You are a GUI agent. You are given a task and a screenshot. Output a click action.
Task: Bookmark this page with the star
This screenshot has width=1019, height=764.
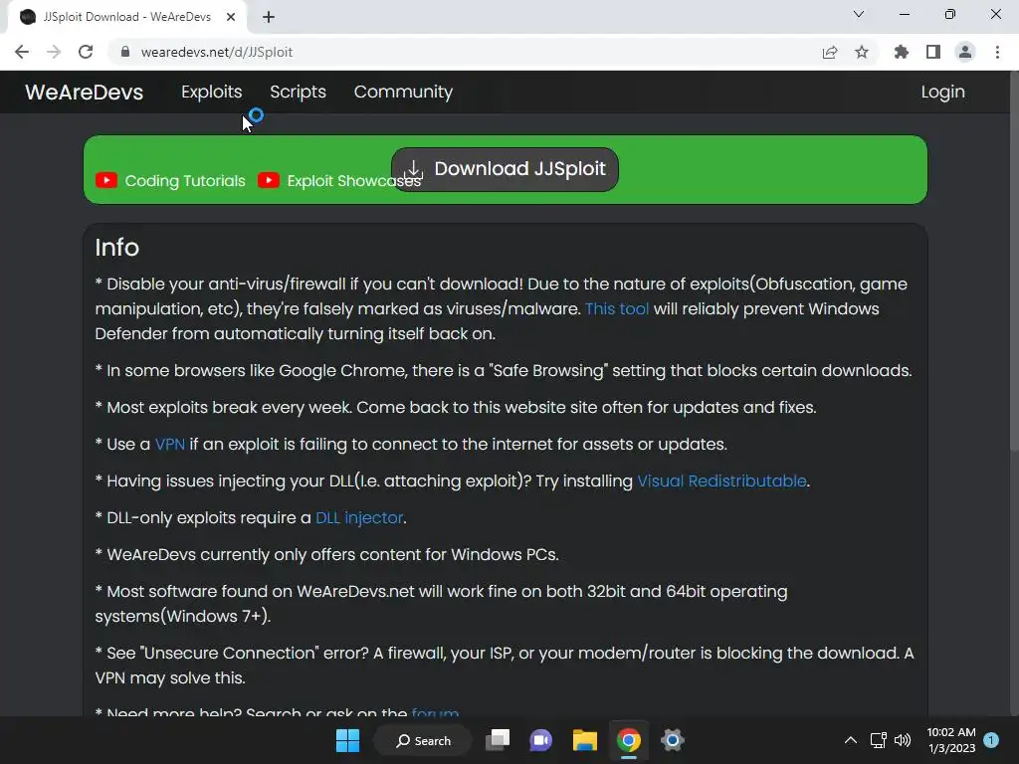tap(862, 52)
